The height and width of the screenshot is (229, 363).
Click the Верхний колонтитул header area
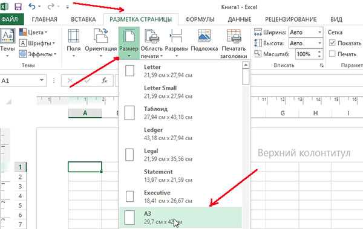(304, 153)
